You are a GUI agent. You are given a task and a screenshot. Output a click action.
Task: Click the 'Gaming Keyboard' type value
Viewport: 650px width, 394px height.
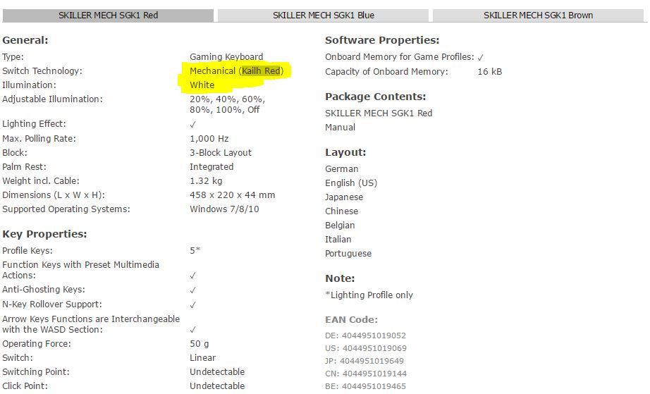point(226,57)
